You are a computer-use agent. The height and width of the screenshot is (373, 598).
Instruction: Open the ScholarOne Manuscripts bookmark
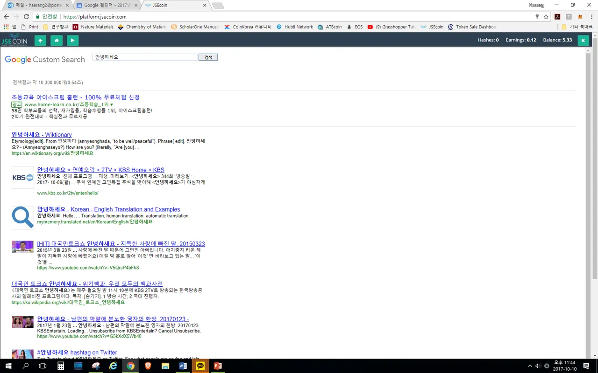(195, 27)
